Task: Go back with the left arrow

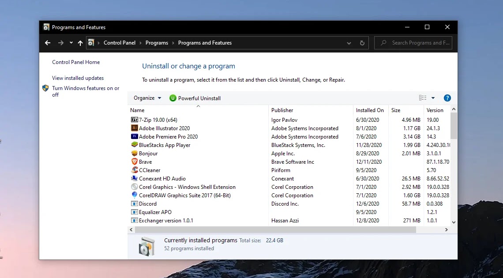Action: click(x=48, y=43)
